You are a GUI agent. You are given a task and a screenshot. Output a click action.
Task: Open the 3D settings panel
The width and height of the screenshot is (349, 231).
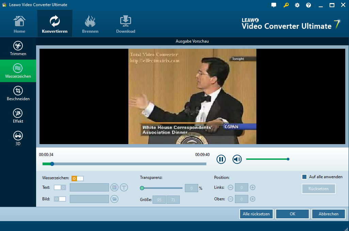coord(18,138)
